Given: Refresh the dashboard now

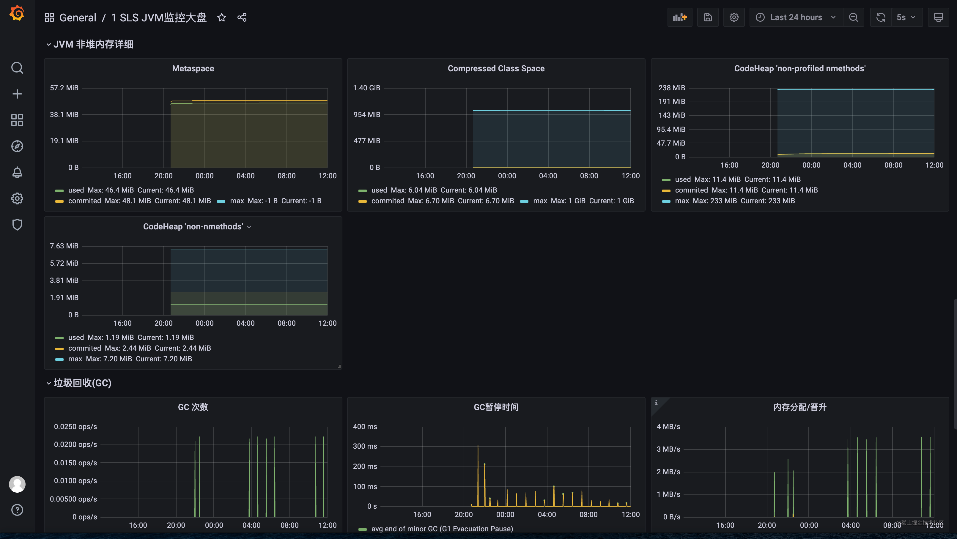Looking at the screenshot, I should point(880,18).
